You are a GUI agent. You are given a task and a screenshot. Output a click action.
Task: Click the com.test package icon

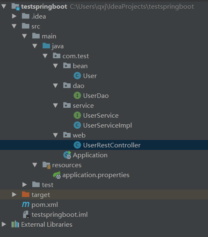57,56
